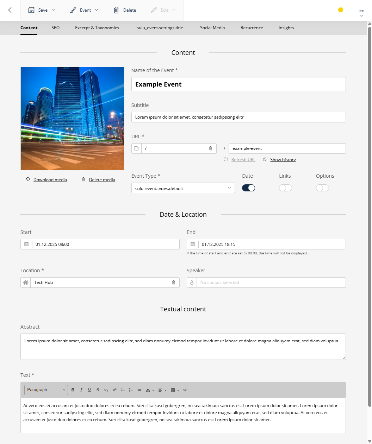Click the Location home icon

click(26, 283)
